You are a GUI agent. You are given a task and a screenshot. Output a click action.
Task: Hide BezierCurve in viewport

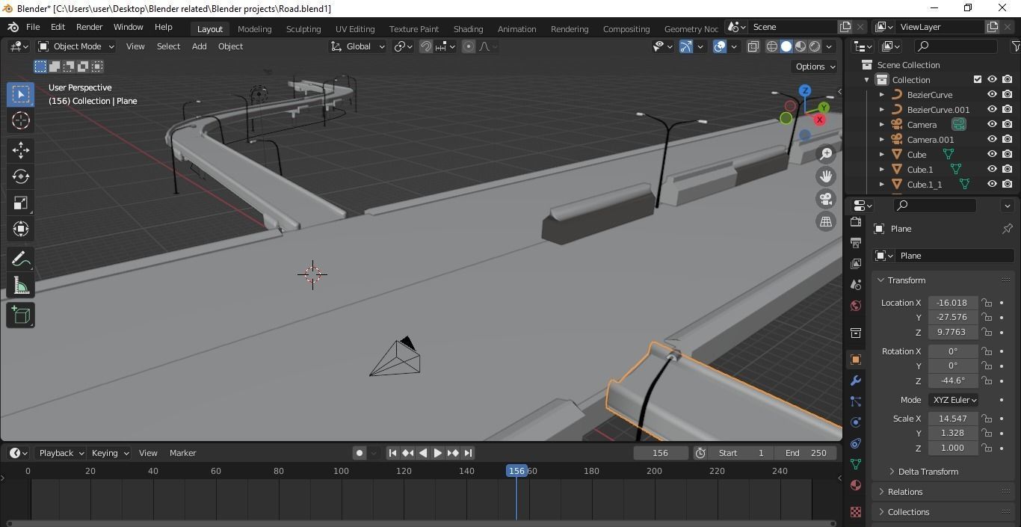992,95
